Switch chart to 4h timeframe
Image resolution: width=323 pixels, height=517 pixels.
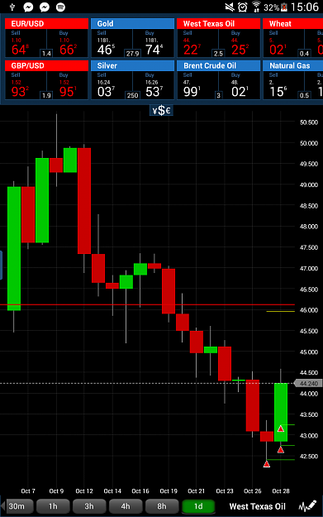click(126, 506)
